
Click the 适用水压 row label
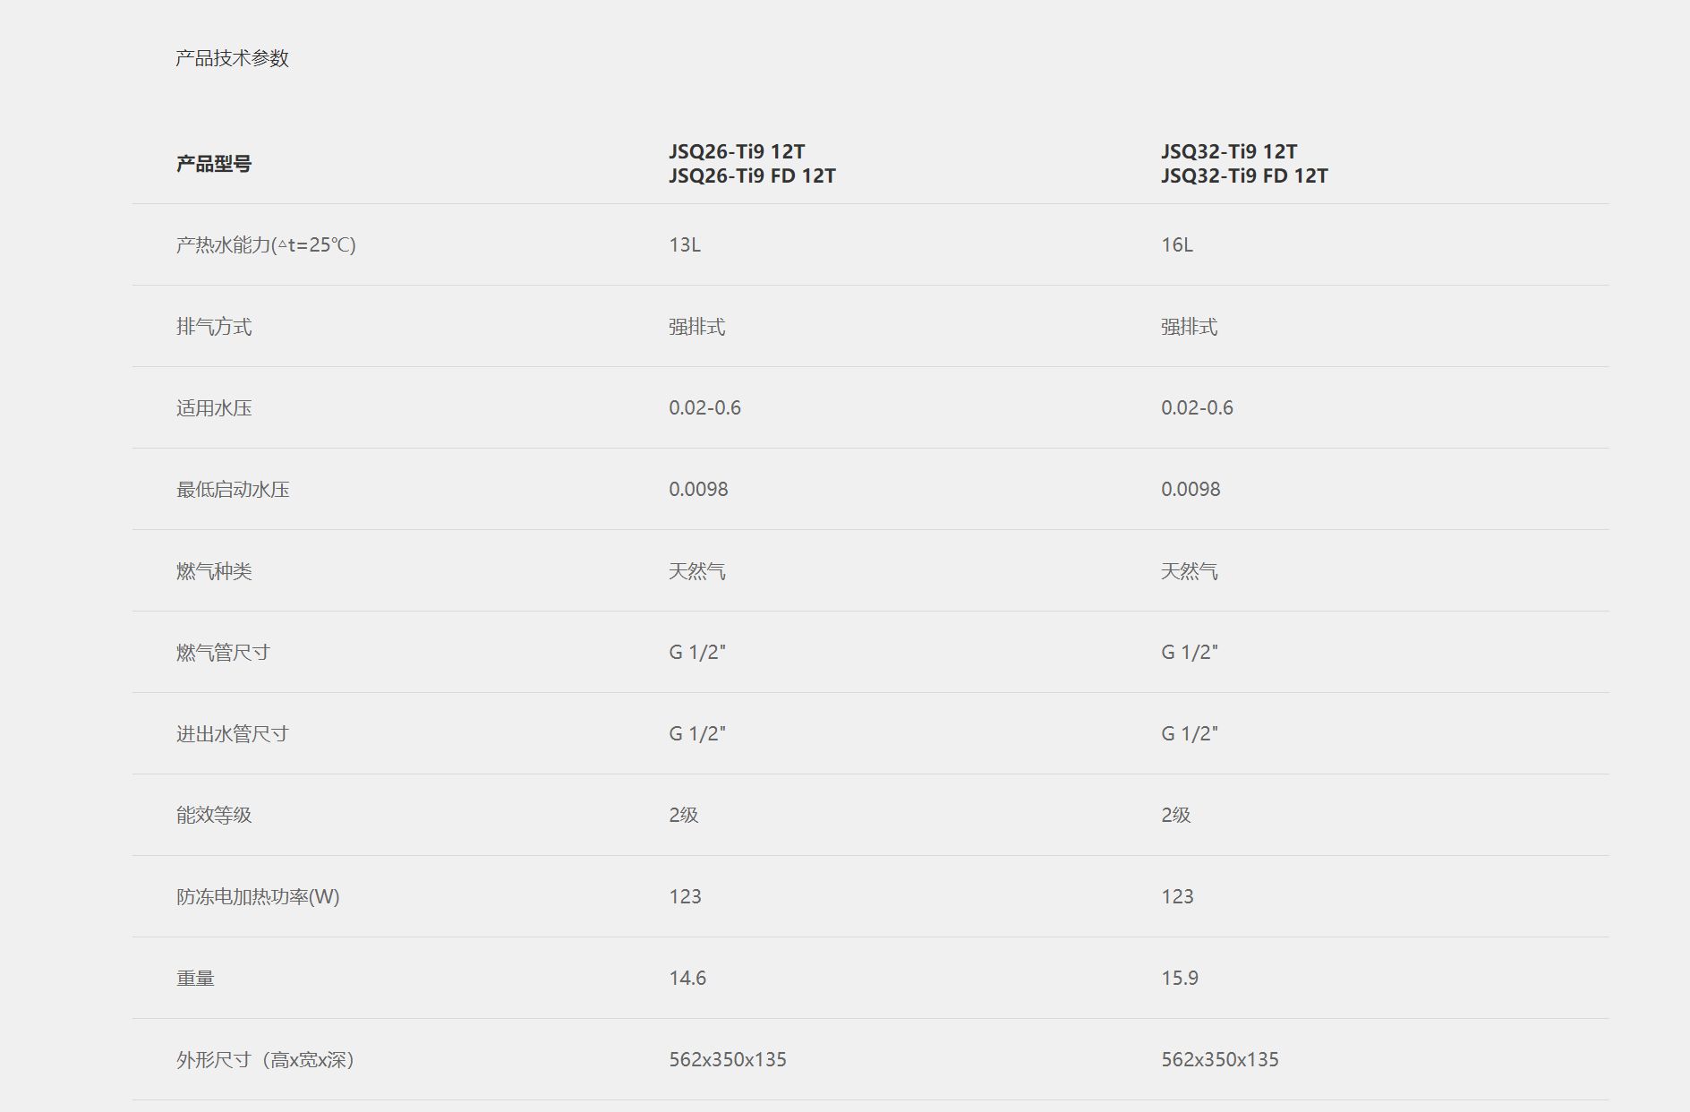pyautogui.click(x=214, y=408)
